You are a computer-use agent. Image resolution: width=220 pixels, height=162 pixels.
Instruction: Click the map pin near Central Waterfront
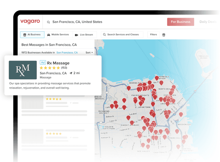[178, 147]
